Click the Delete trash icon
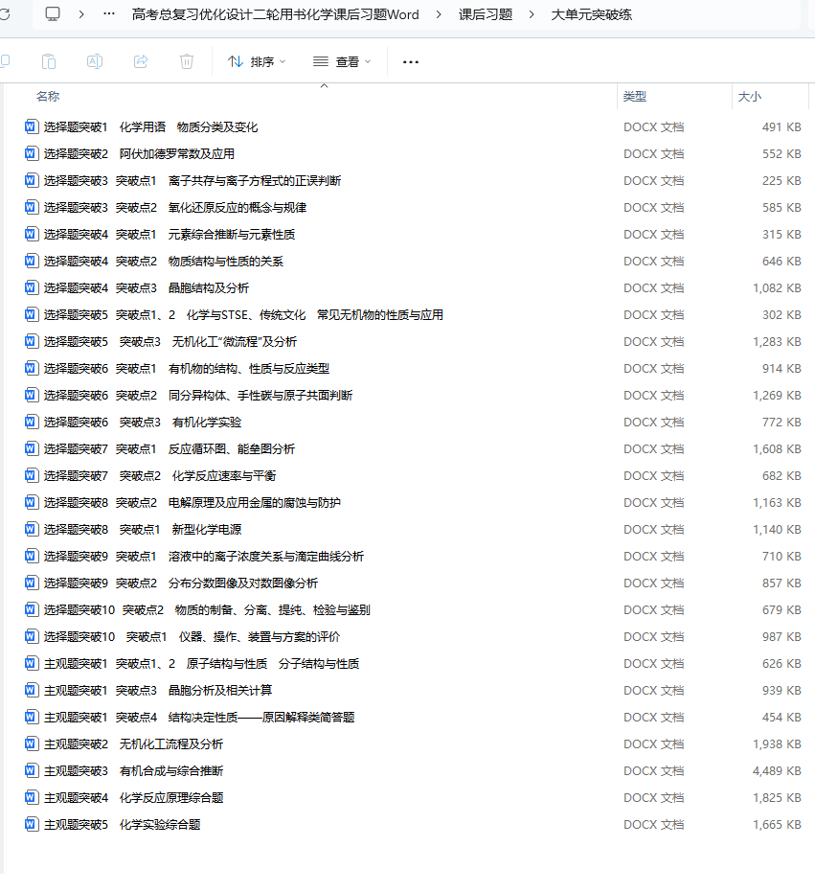815x892 pixels. coord(187,61)
